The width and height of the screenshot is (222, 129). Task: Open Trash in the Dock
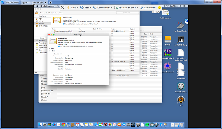tap(182, 125)
